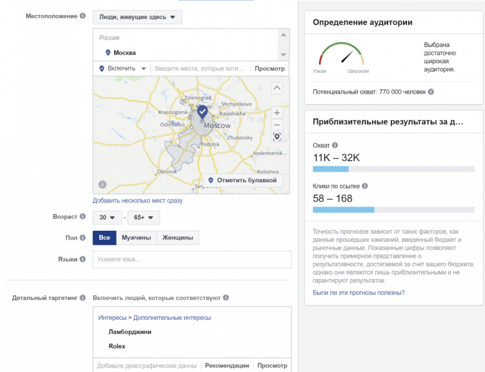Open the minimum age 30 dropdown
The image size is (485, 372).
[x=107, y=217]
